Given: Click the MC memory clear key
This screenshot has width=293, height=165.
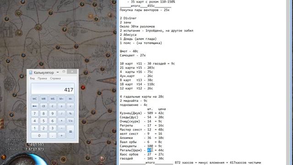Looking at the screenshot, I should coord(35,99).
